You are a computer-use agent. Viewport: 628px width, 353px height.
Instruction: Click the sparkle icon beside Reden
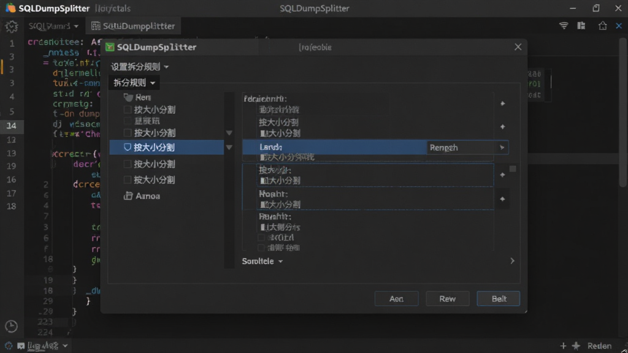pyautogui.click(x=576, y=346)
